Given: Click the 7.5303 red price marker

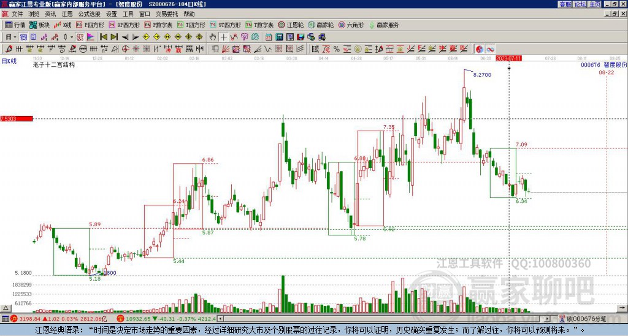Looking at the screenshot, I should coord(17,119).
